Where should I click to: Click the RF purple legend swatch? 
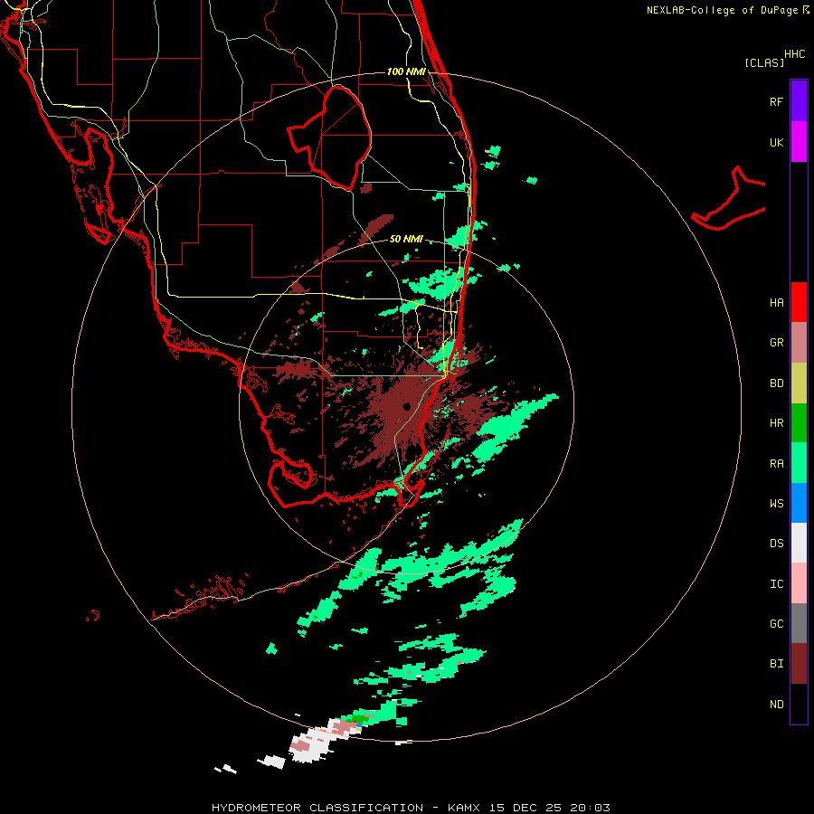click(x=799, y=101)
